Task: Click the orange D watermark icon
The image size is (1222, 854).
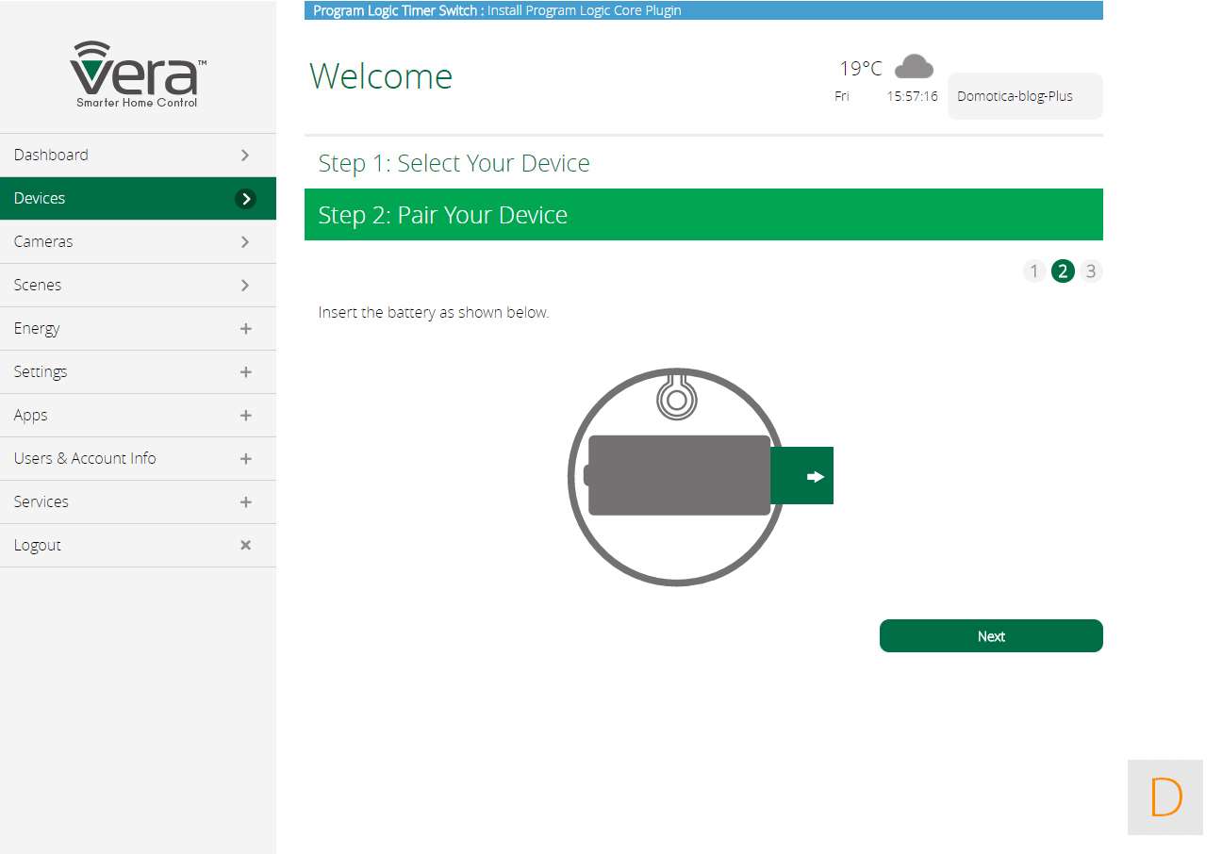Action: click(1165, 797)
